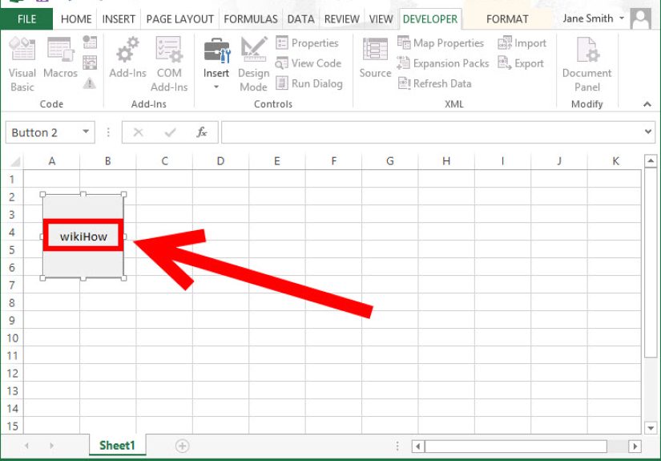Click View Code
The image size is (661, 461).
point(308,63)
